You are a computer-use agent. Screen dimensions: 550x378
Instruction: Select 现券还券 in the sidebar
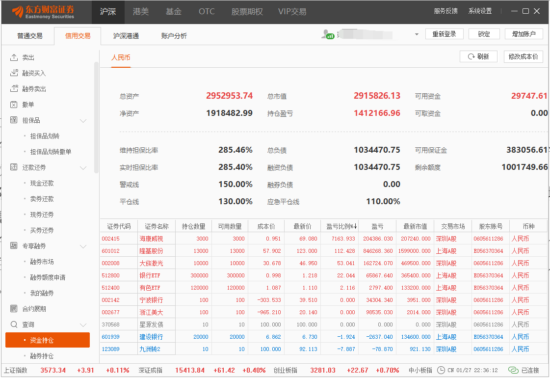tap(42, 215)
